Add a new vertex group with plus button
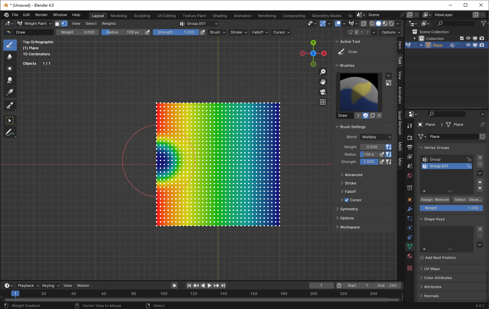This screenshot has width=489, height=309. click(480, 158)
